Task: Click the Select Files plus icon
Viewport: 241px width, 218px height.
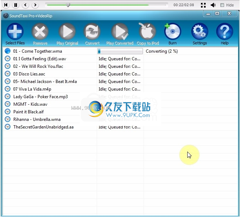Action: tap(15, 31)
